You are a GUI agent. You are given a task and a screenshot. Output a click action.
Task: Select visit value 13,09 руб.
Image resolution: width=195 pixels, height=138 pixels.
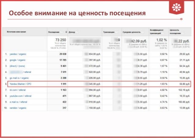point(185,108)
